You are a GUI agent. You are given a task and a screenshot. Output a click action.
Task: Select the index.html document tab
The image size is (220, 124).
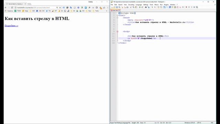point(115,10)
